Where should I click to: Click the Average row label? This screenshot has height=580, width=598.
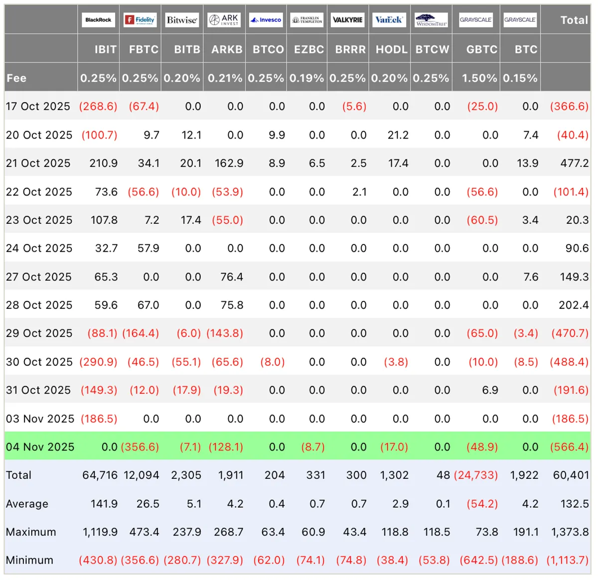[x=27, y=504]
